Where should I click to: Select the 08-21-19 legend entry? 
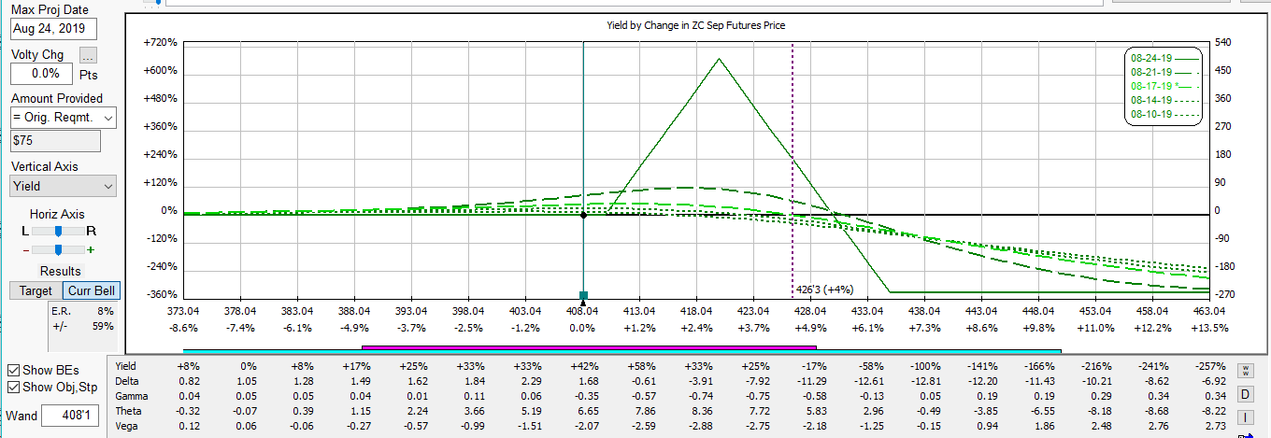(1164, 72)
